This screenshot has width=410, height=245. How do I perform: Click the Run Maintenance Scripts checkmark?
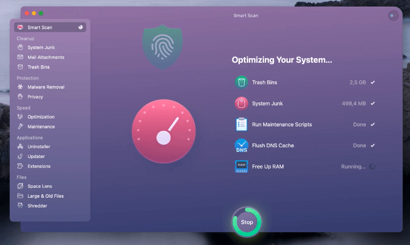pos(373,124)
